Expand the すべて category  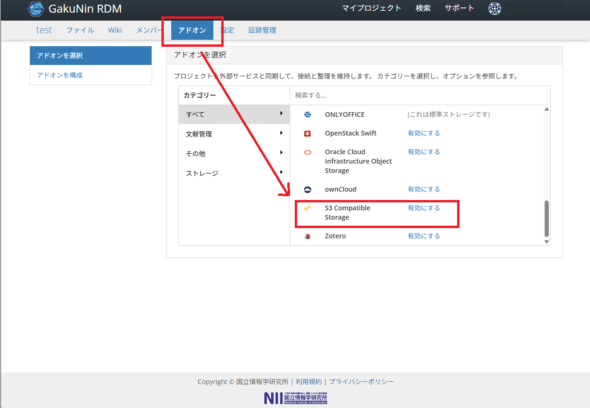[281, 114]
